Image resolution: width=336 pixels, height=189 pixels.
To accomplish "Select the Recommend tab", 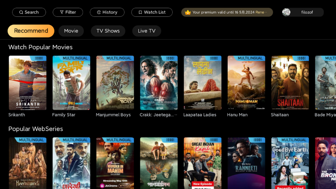I will (x=31, y=31).
